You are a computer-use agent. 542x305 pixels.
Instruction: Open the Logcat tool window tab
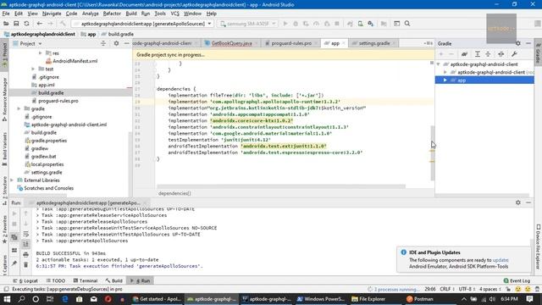(x=25, y=280)
